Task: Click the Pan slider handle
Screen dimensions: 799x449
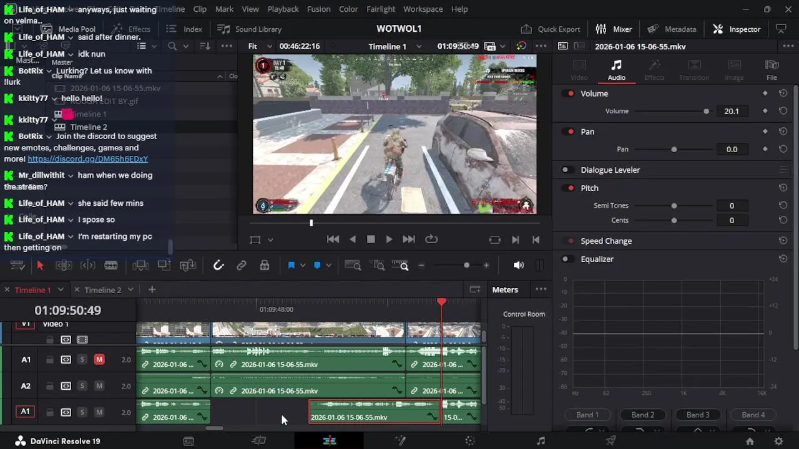Action: 674,149
